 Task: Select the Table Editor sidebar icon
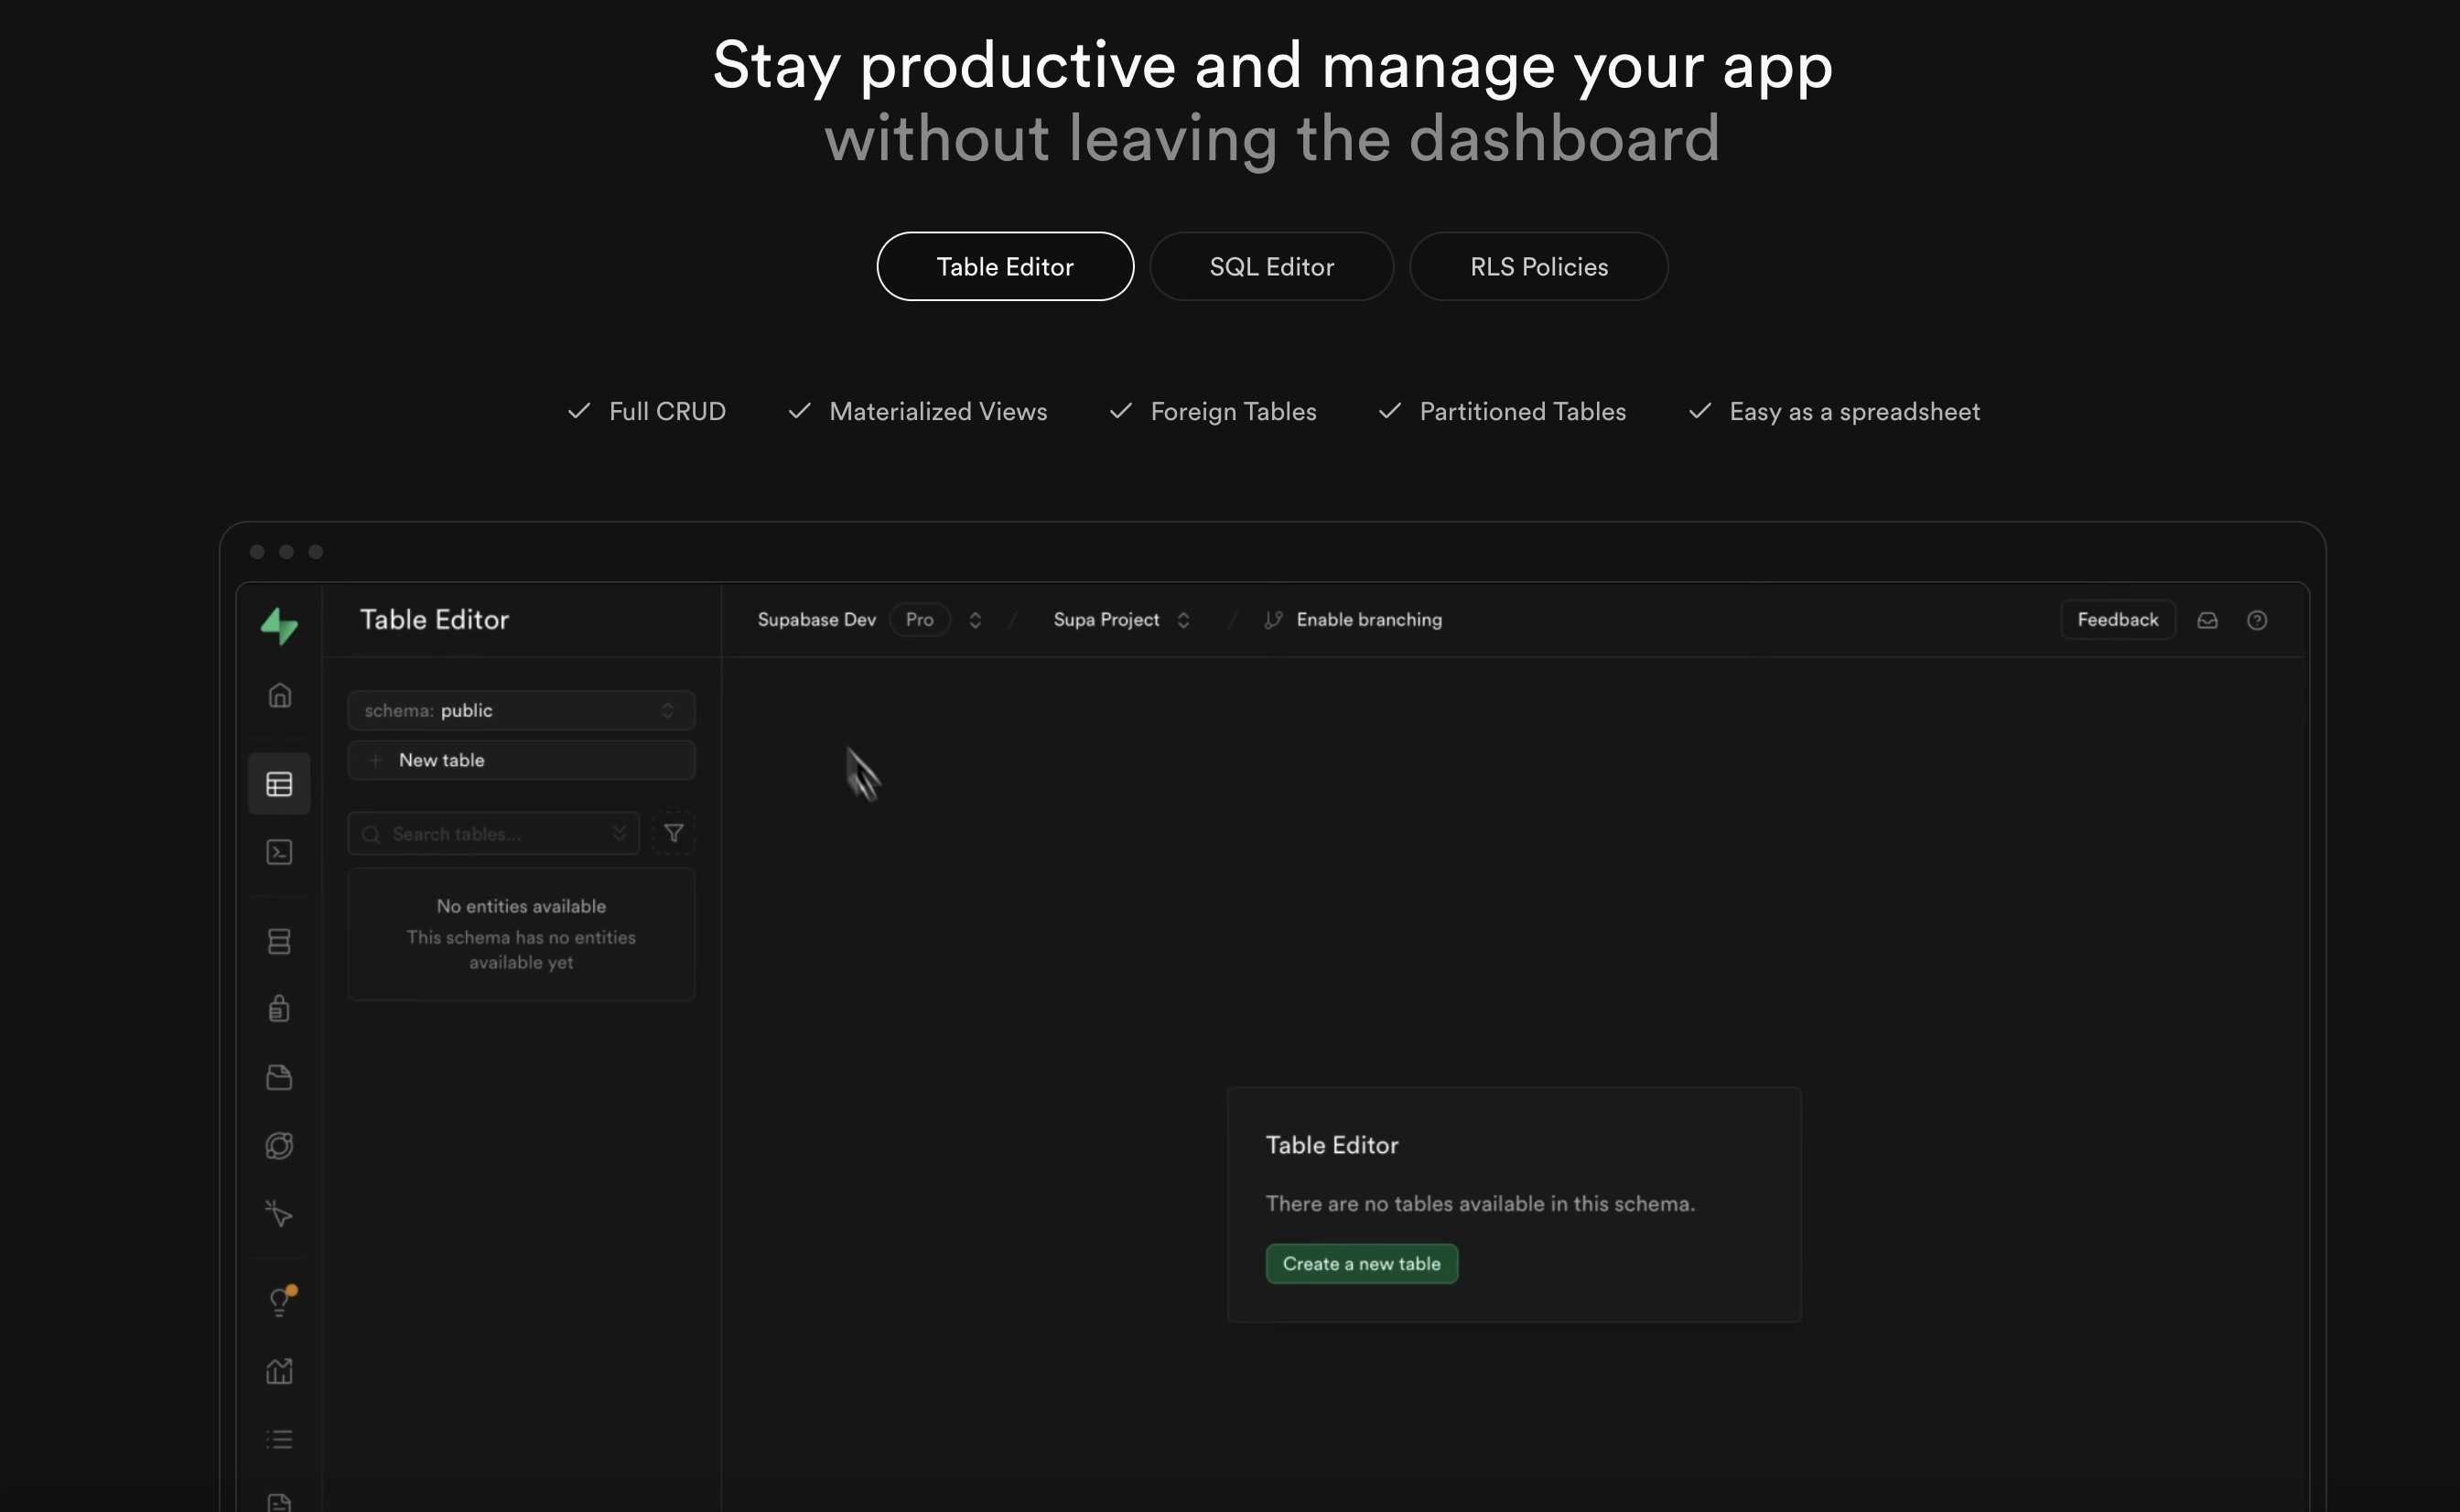click(279, 784)
